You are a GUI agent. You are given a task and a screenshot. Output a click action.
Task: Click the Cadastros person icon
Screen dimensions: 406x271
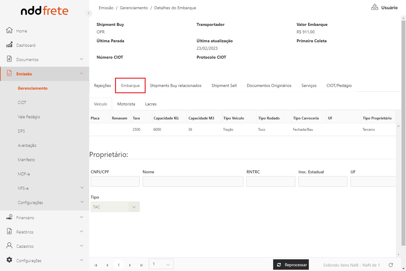[10, 246]
